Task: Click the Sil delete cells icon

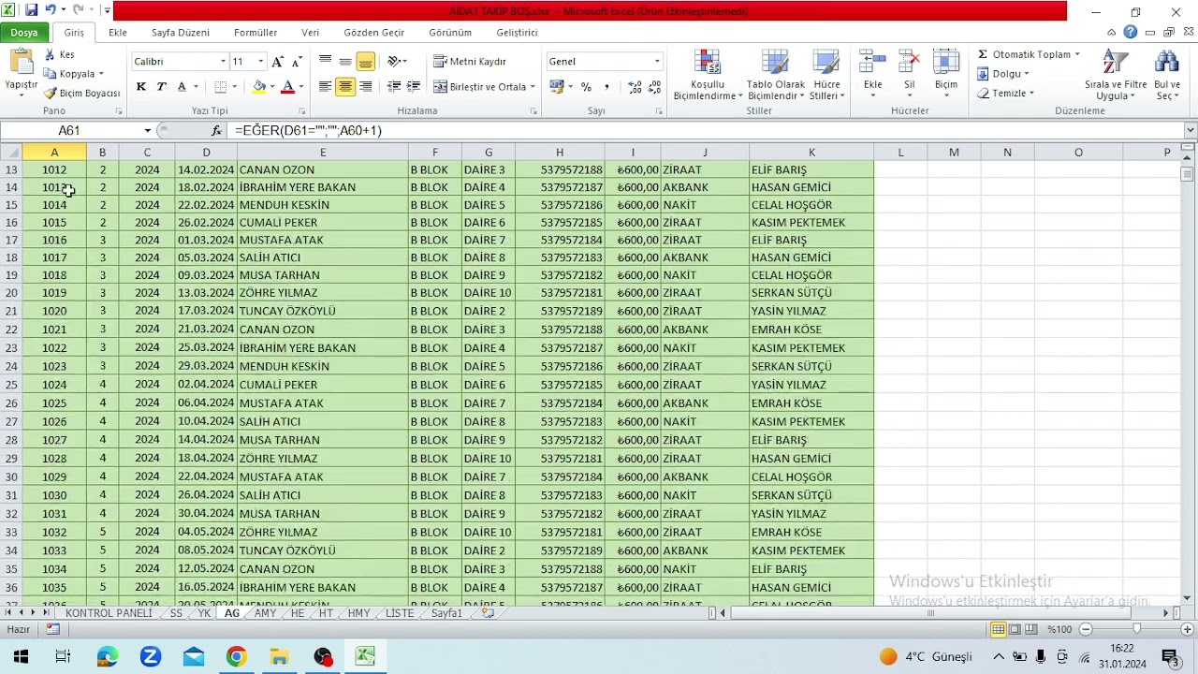Action: pyautogui.click(x=909, y=64)
